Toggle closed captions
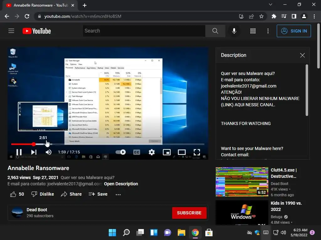Viewport: 321px width, 240px height. pos(137,152)
